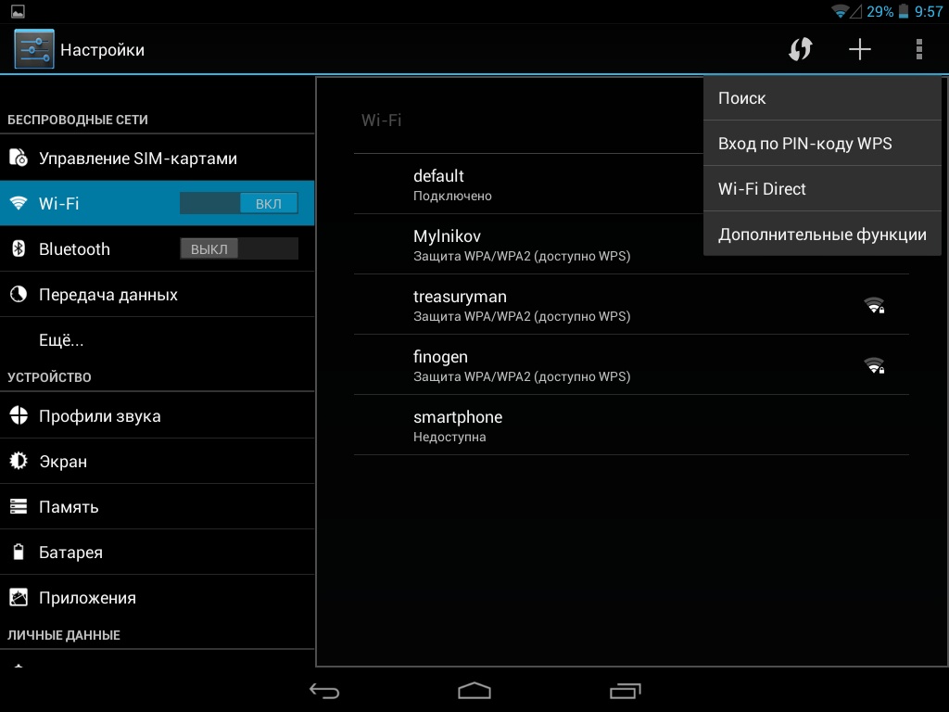This screenshot has height=712, width=949.
Task: Open Передача данных settings
Action: click(x=108, y=295)
